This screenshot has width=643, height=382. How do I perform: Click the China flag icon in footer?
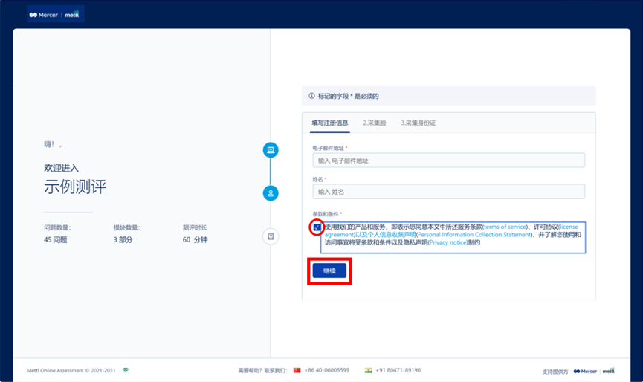(x=297, y=369)
